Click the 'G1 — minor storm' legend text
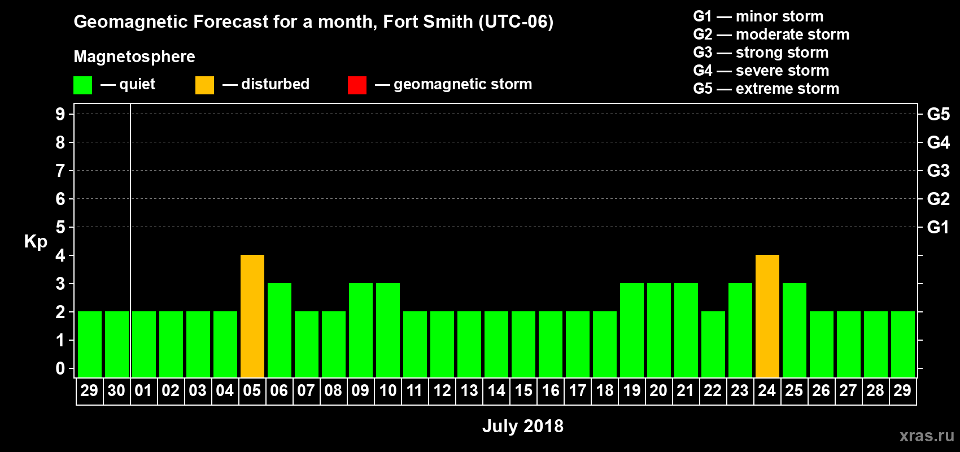 point(758,16)
